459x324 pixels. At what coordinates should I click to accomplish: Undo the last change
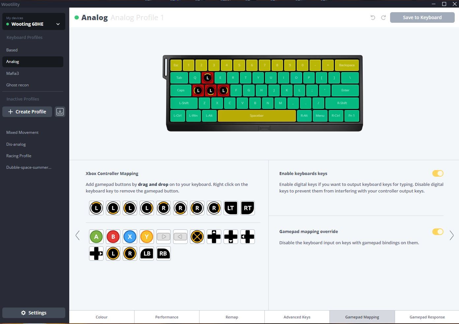pos(373,17)
